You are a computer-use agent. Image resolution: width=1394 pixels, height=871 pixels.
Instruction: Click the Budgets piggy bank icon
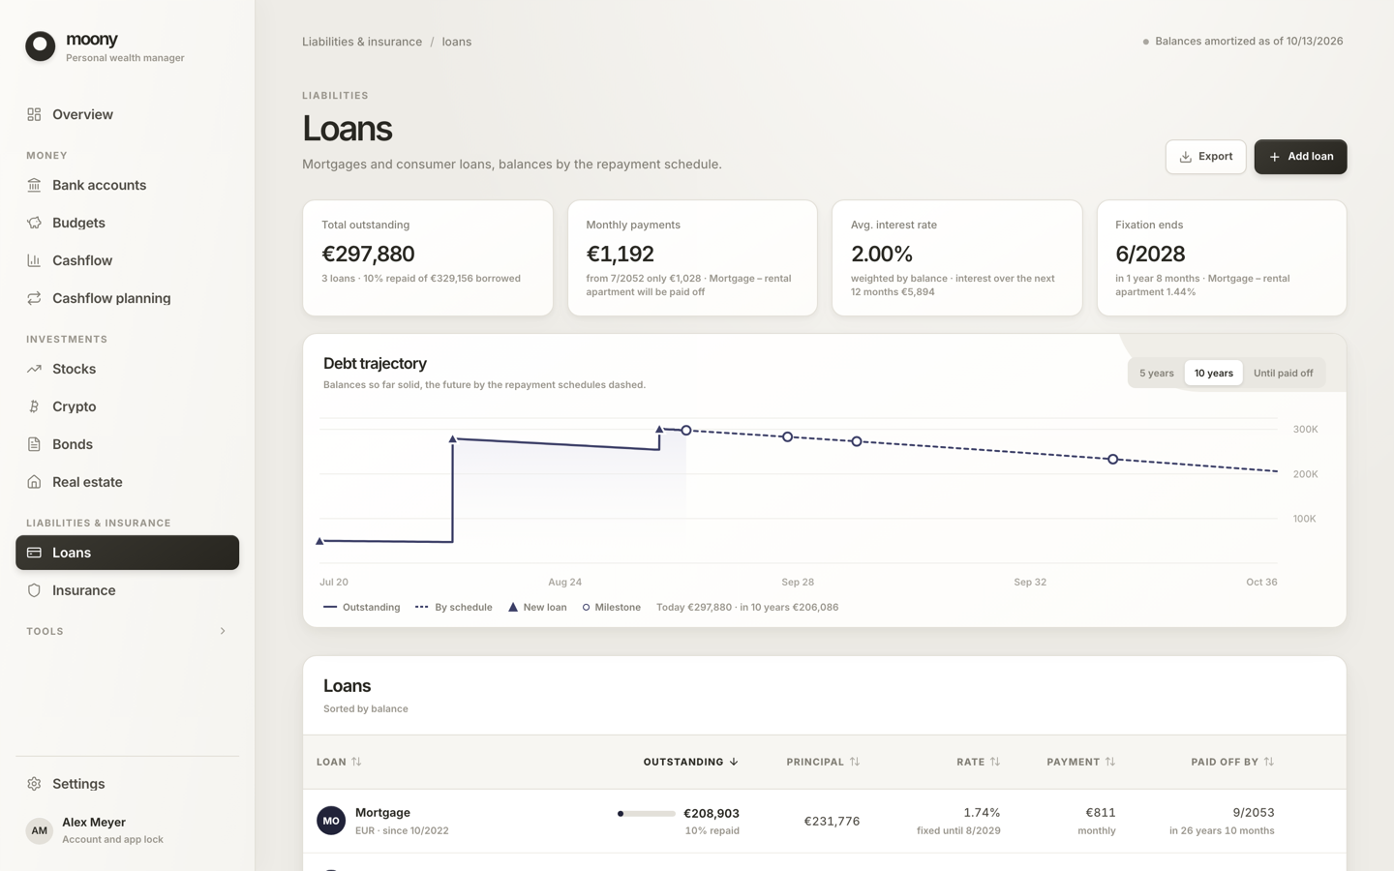[x=34, y=223]
